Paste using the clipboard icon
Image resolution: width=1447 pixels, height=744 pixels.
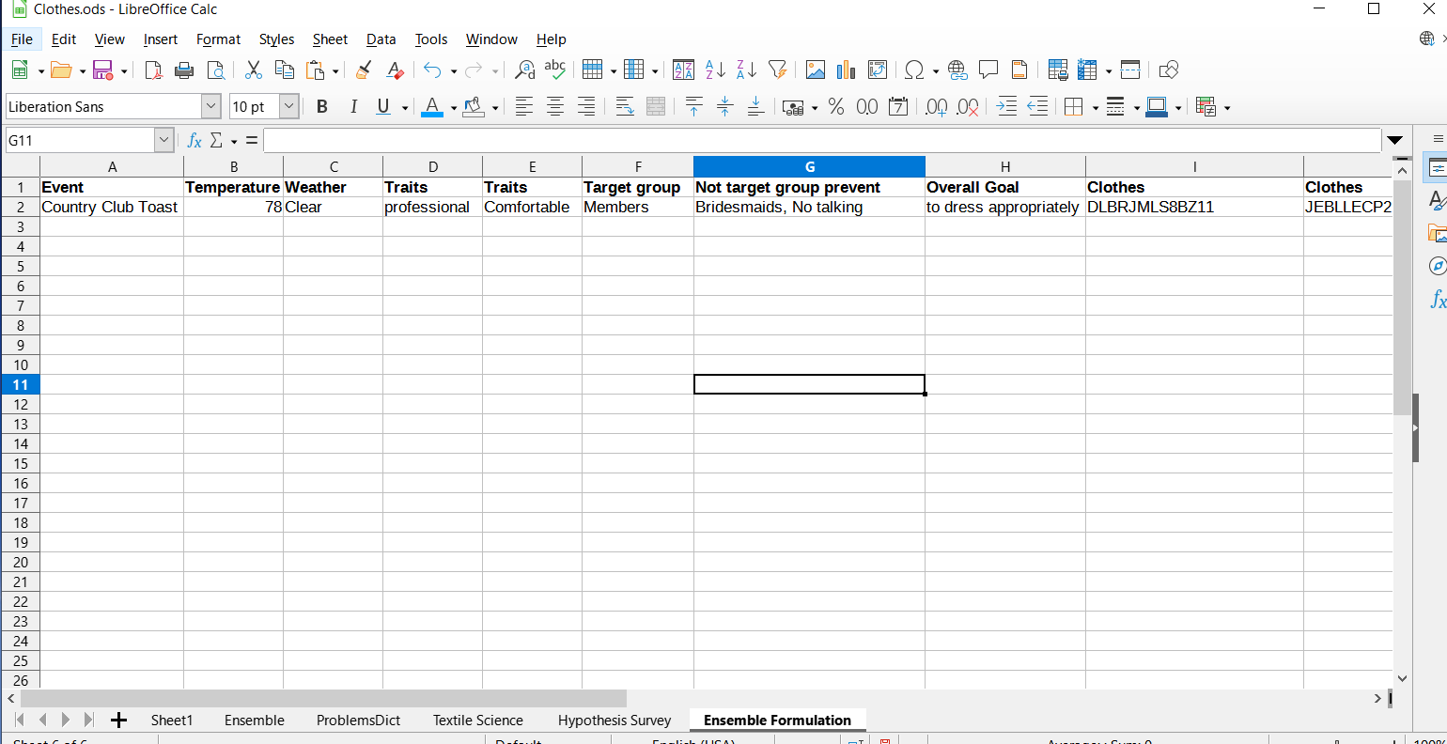click(x=315, y=70)
